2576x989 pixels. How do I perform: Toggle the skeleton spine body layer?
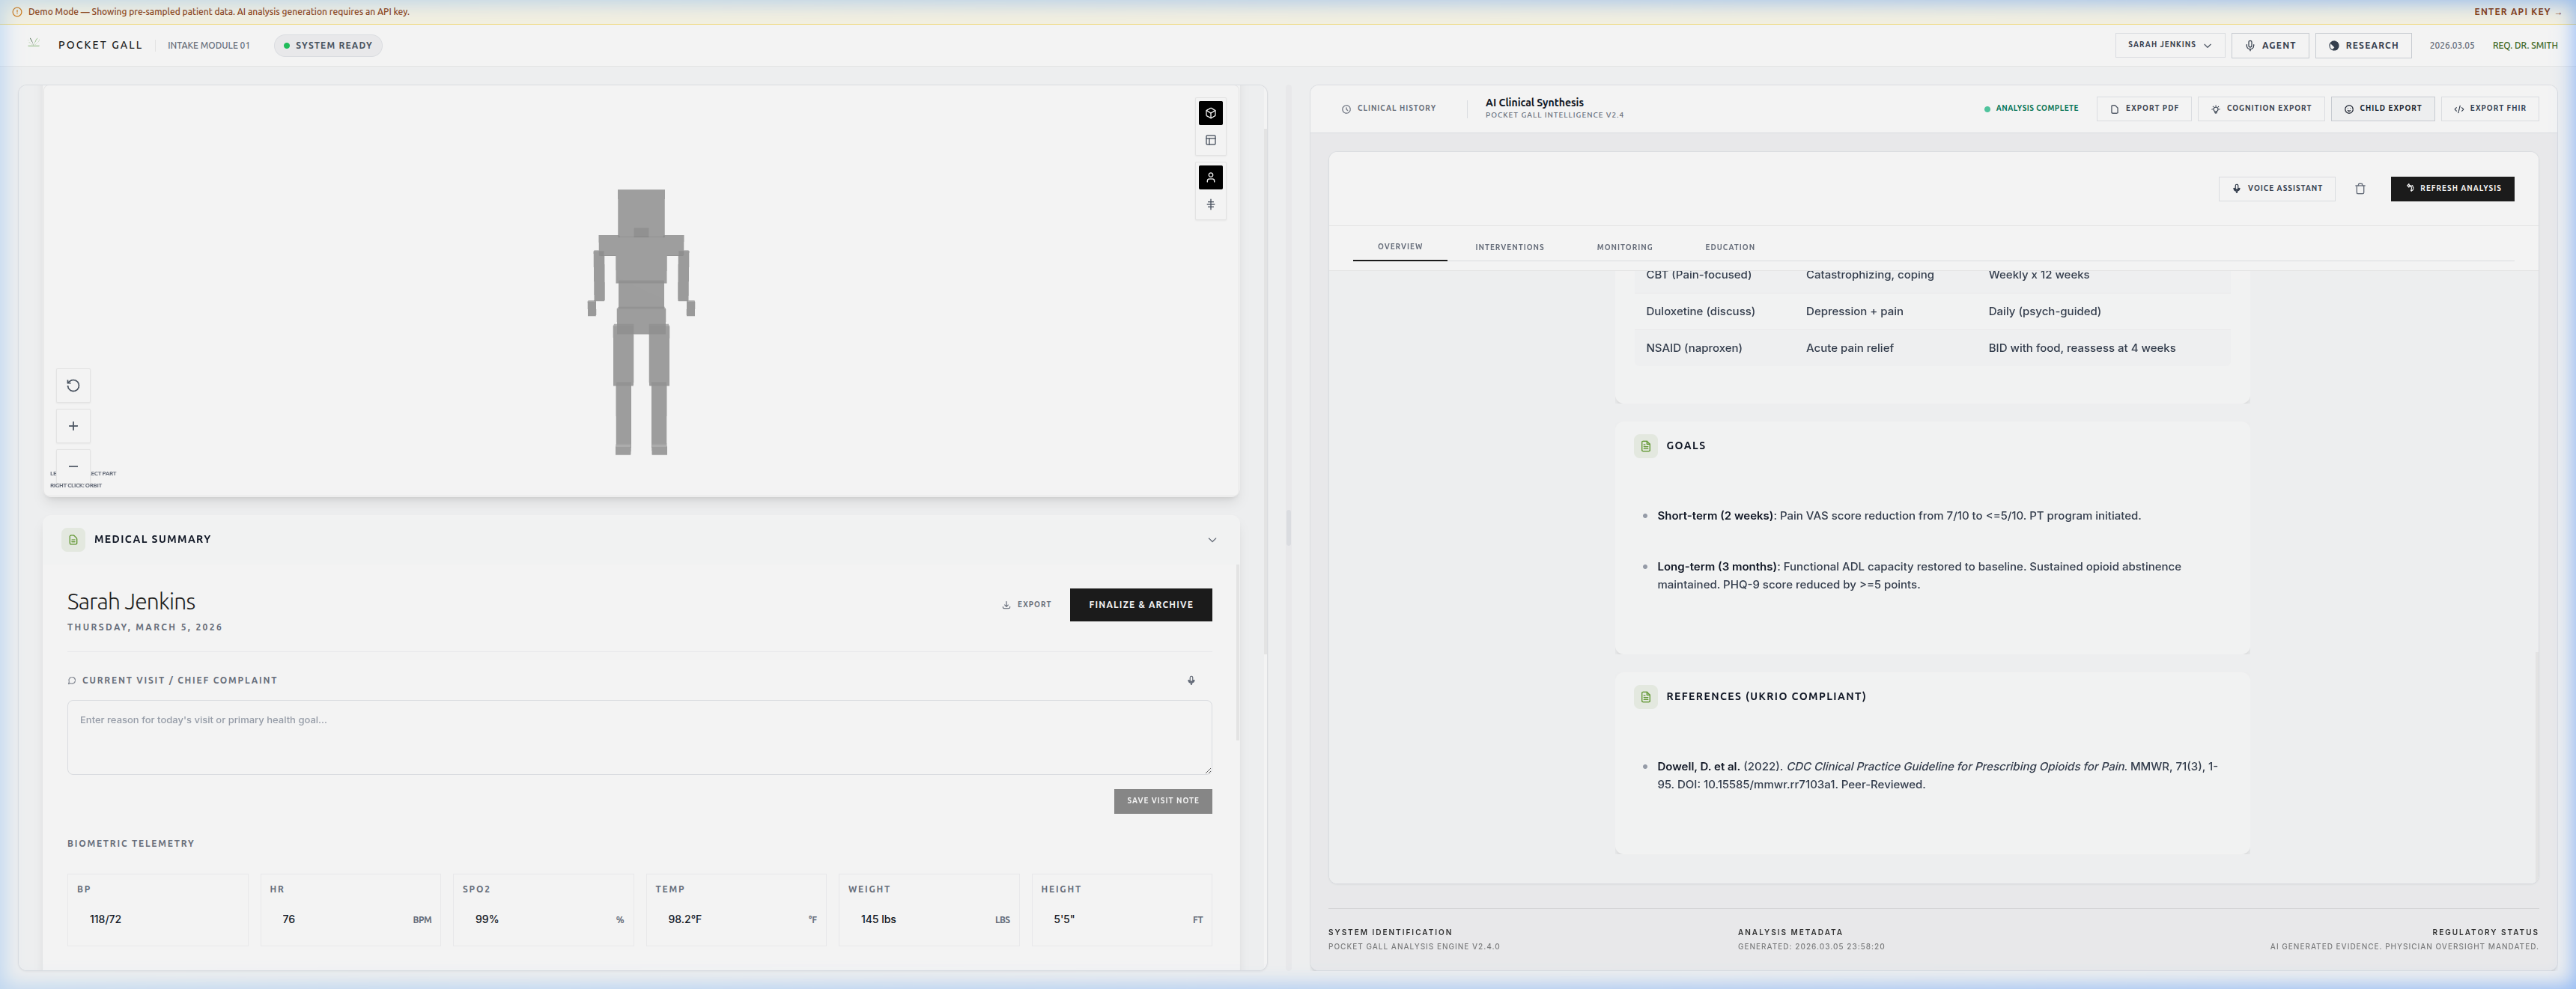tap(1210, 205)
